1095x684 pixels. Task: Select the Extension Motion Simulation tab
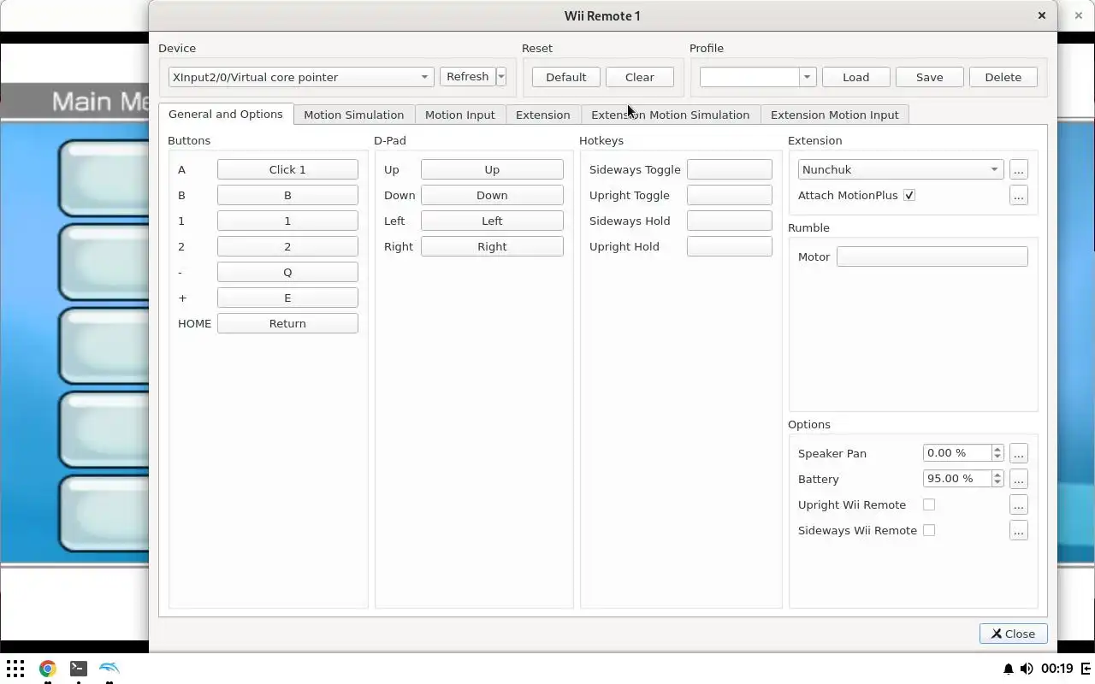(x=671, y=115)
